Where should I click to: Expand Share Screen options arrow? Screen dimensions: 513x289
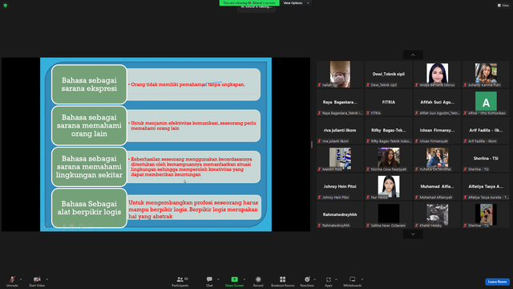(x=244, y=279)
